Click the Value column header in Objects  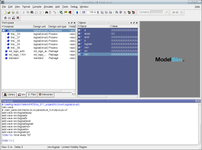click(x=124, y=26)
